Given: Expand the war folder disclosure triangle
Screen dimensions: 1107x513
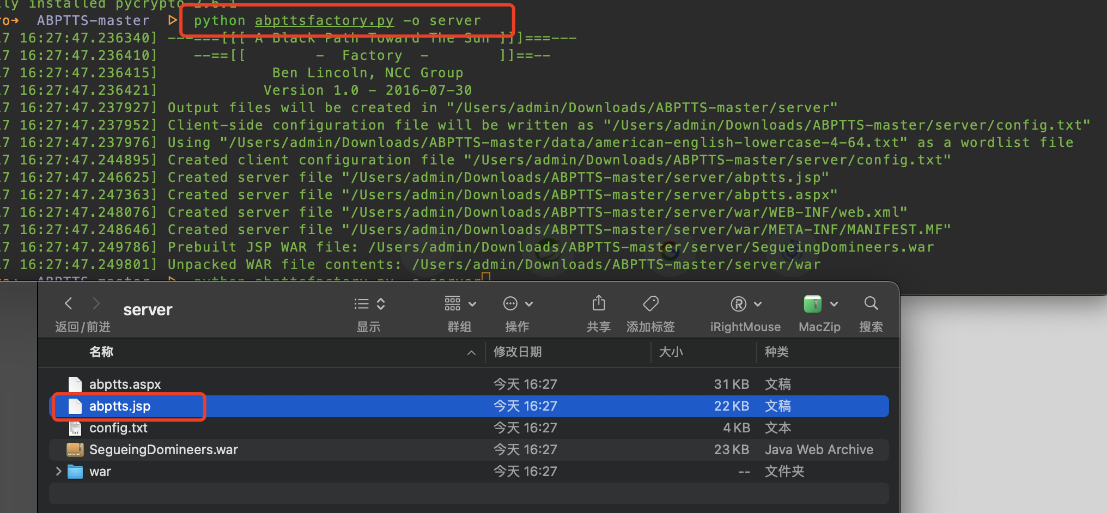Looking at the screenshot, I should pos(58,472).
